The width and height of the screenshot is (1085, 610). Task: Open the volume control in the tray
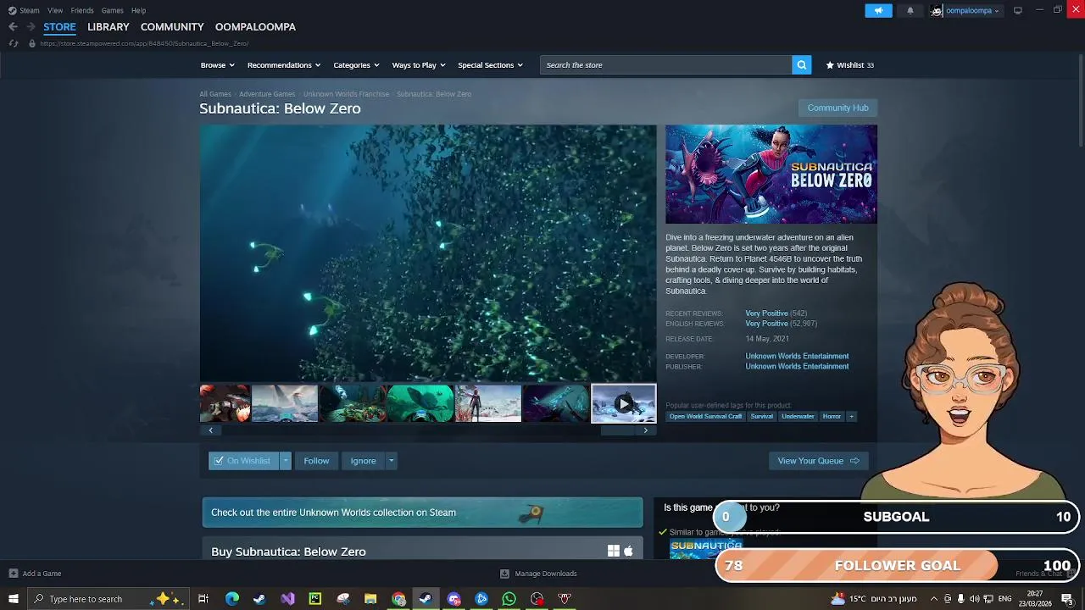tap(974, 599)
